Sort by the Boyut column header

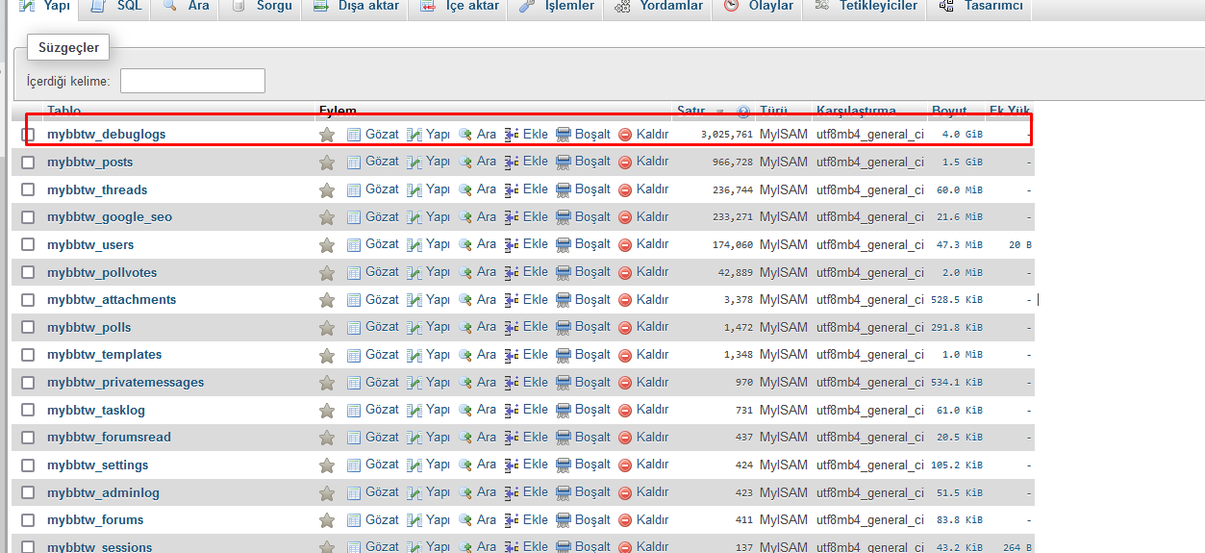click(x=949, y=112)
